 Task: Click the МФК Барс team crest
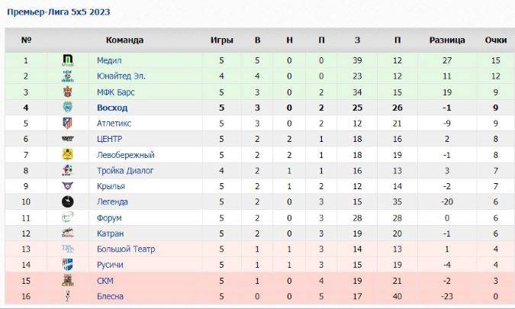pos(67,92)
